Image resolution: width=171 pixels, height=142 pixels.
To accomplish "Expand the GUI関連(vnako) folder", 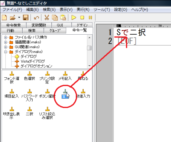I will coord(6,47).
